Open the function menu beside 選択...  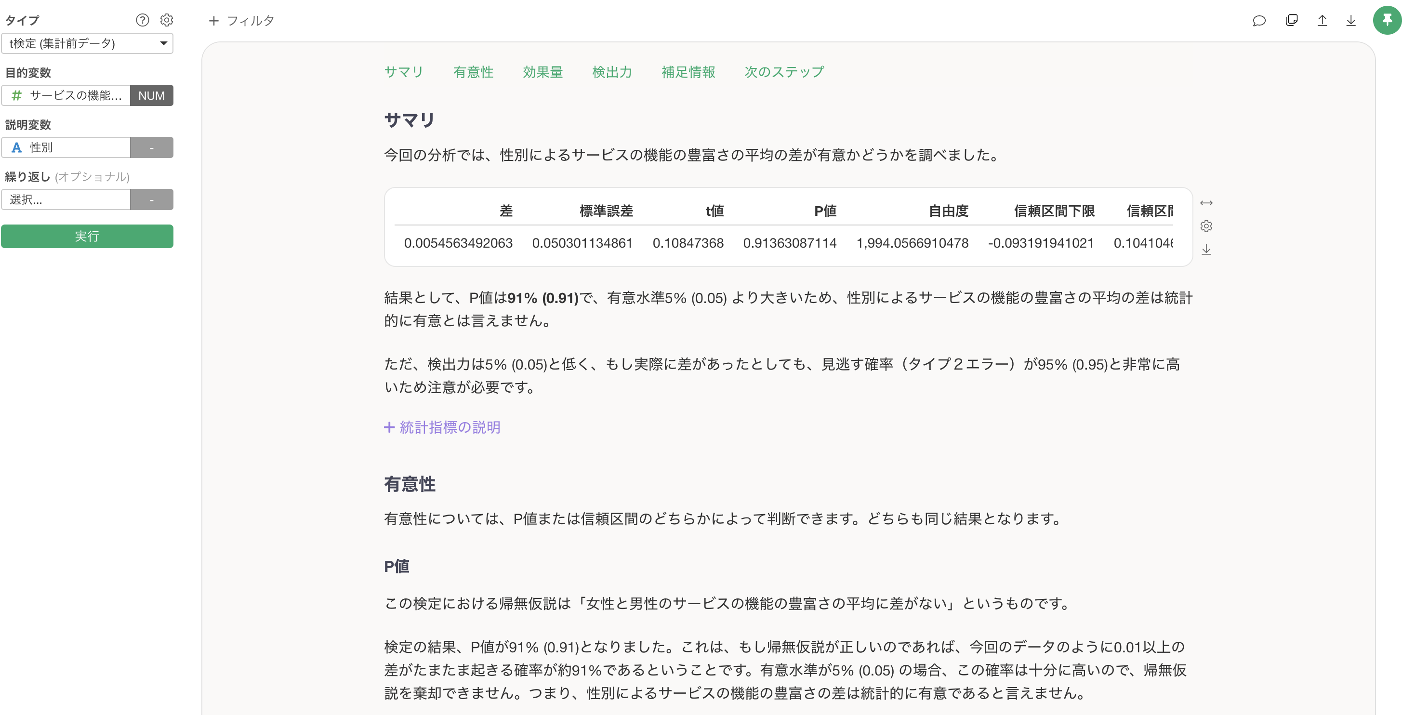tap(151, 199)
